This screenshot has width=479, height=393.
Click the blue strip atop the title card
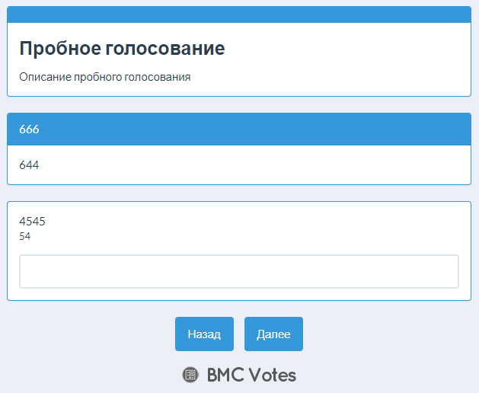click(x=239, y=14)
